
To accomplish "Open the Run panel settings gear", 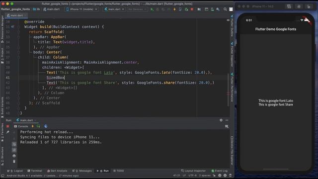I will click(x=221, y=120).
